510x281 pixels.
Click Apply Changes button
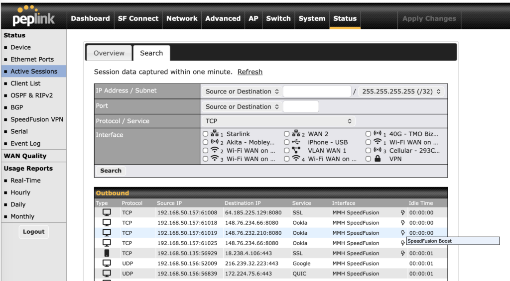429,18
